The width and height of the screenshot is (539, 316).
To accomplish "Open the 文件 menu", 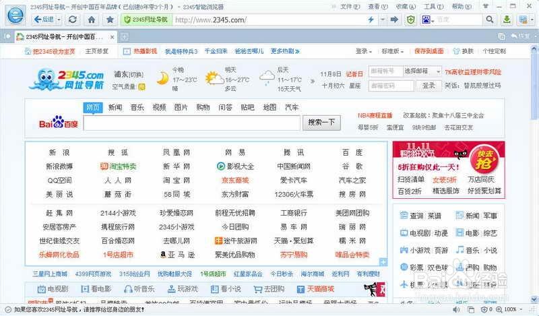I will pyautogui.click(x=349, y=6).
